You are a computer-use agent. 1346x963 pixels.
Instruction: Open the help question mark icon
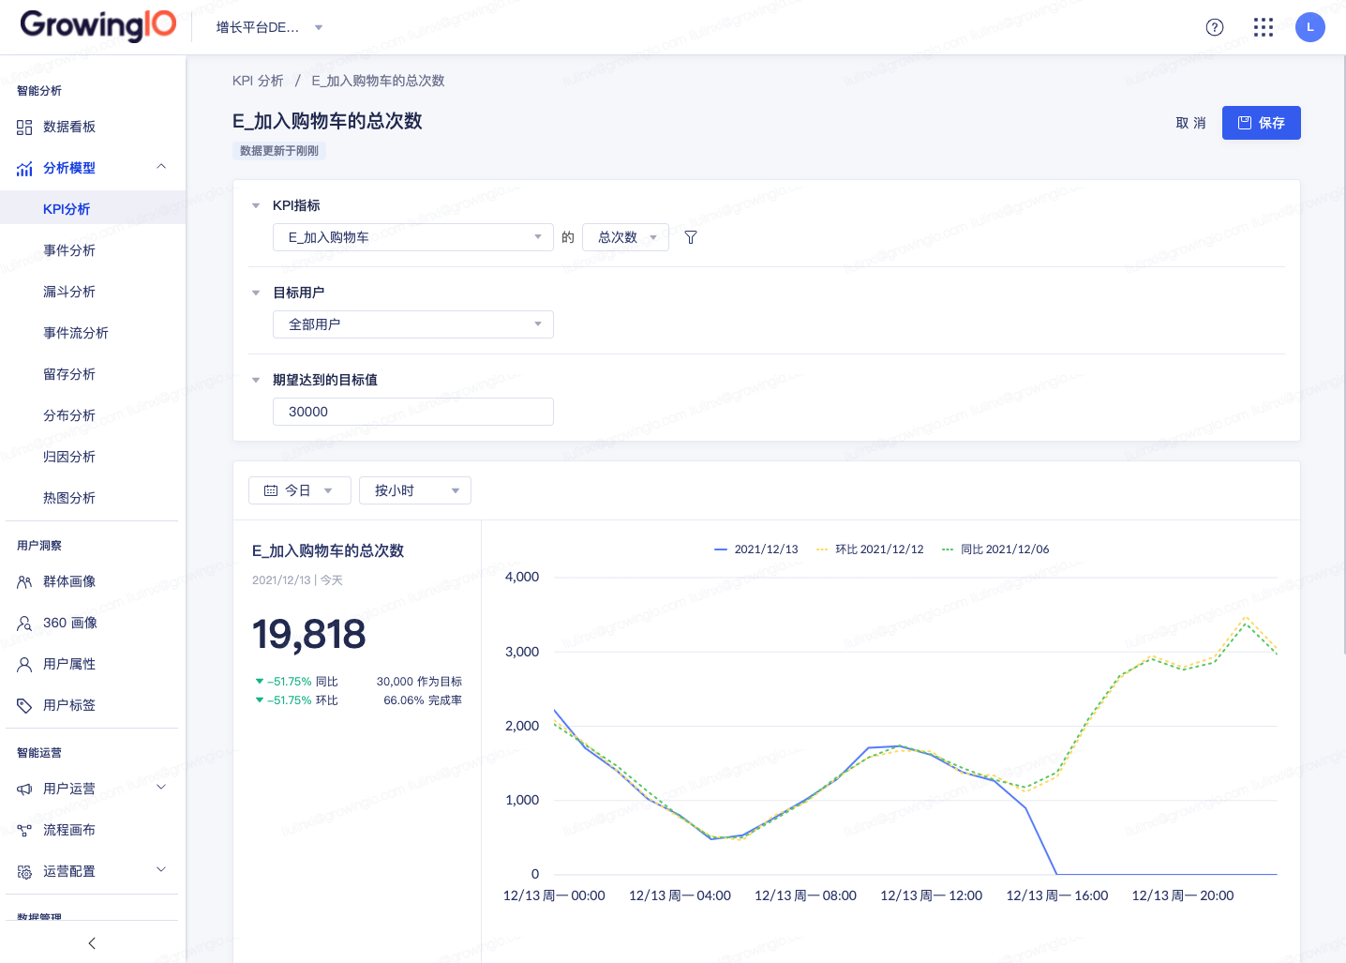click(x=1215, y=27)
